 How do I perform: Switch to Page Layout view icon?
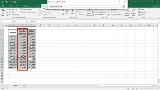pyautogui.click(x=133, y=88)
